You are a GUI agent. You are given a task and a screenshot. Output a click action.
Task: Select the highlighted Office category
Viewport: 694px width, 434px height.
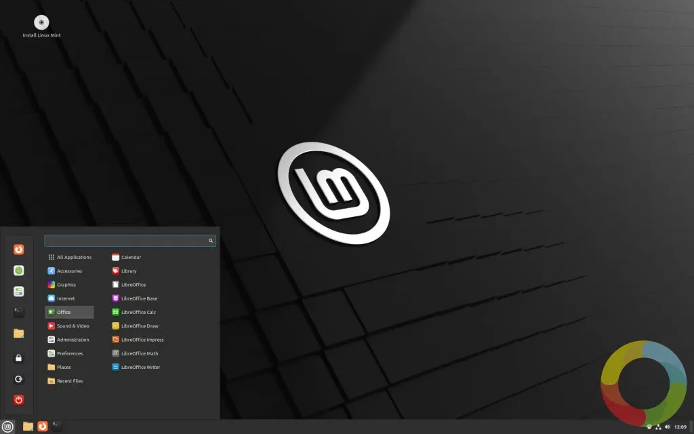70,312
